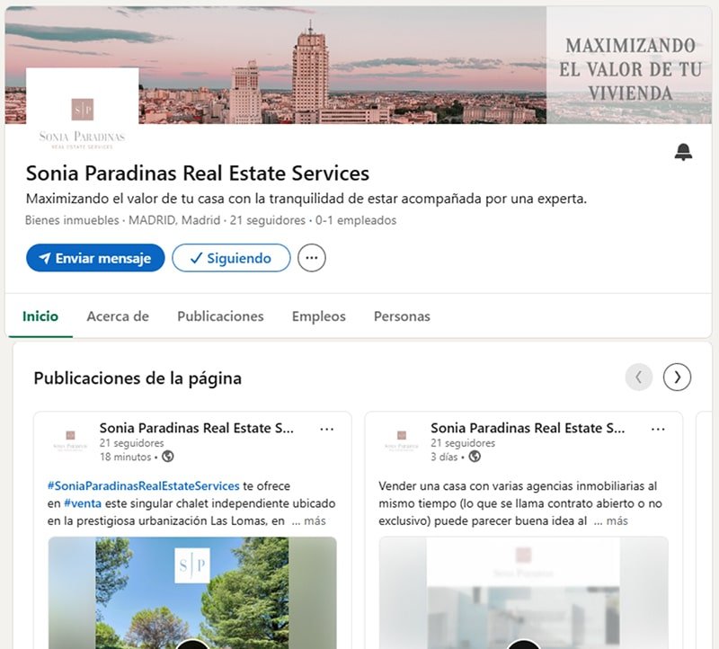Expand second post text with "más"
The image size is (719, 649).
(617, 521)
